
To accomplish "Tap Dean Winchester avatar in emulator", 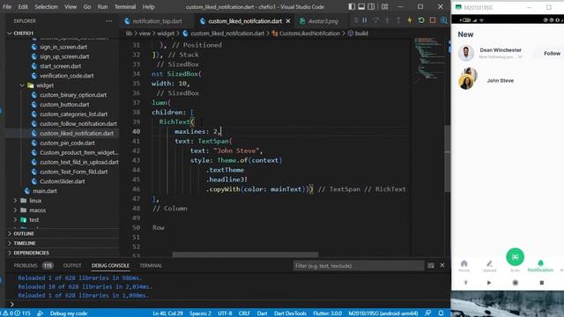I will tap(466, 53).
